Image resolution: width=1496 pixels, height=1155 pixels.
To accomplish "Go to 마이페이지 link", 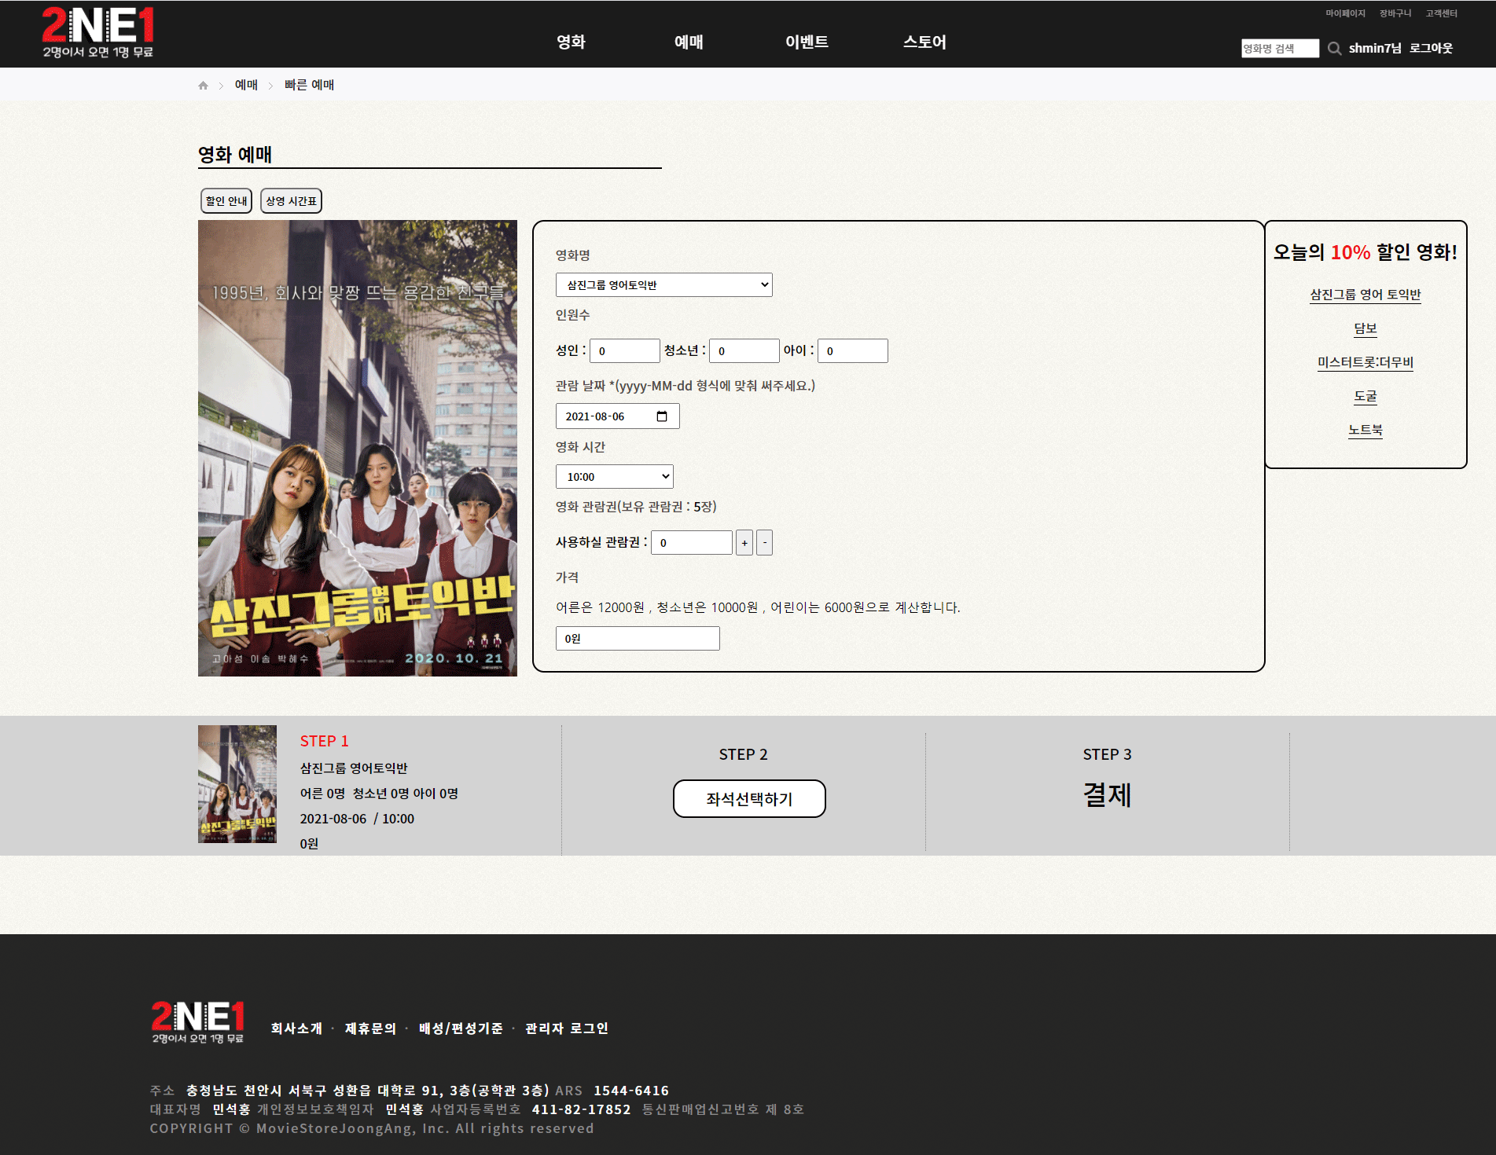I will pyautogui.click(x=1345, y=13).
